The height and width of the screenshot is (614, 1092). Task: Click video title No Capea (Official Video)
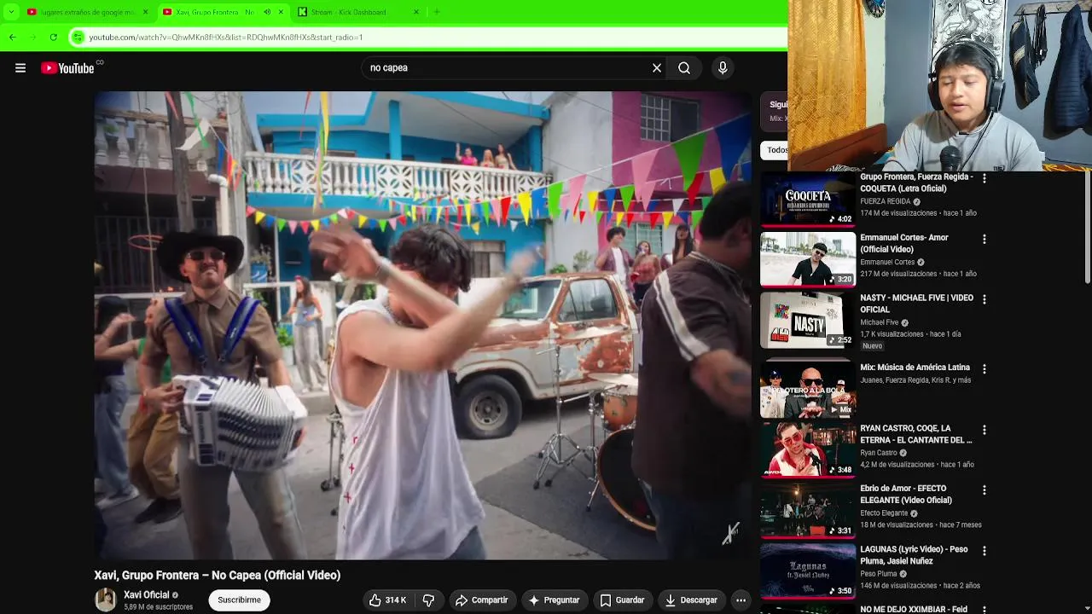(218, 576)
